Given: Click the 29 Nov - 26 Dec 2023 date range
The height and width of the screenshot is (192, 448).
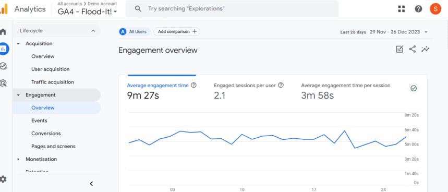Looking at the screenshot, I should point(395,32).
